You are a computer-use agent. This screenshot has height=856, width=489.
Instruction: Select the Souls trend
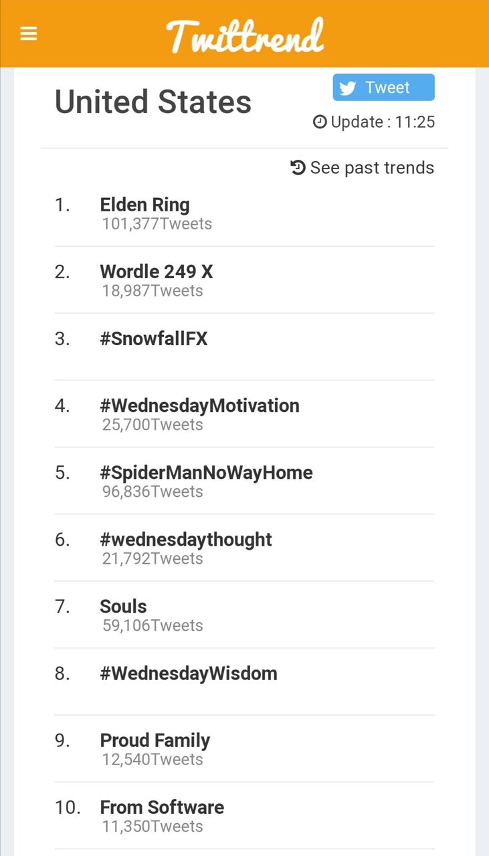[123, 607]
